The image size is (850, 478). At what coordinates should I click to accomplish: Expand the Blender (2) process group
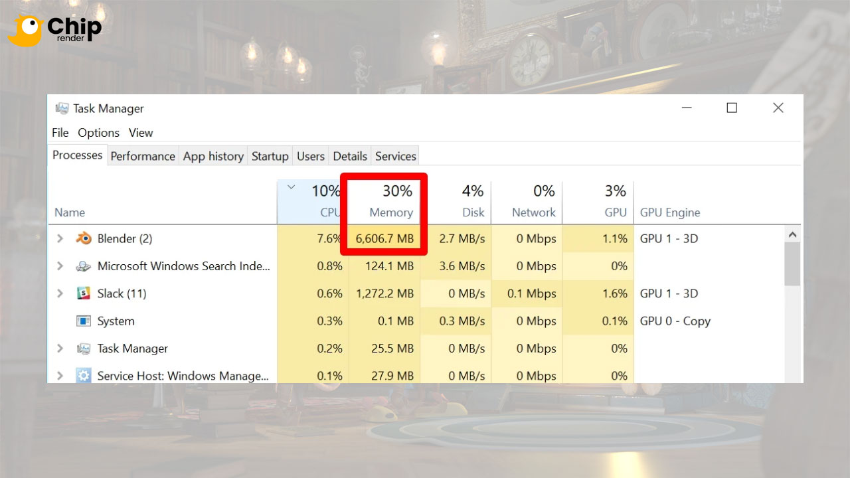tap(60, 238)
